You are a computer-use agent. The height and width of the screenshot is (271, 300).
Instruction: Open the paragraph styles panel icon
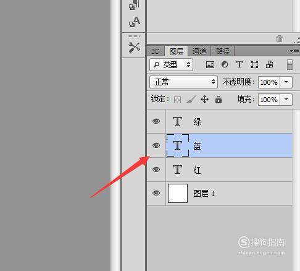coord(134,4)
